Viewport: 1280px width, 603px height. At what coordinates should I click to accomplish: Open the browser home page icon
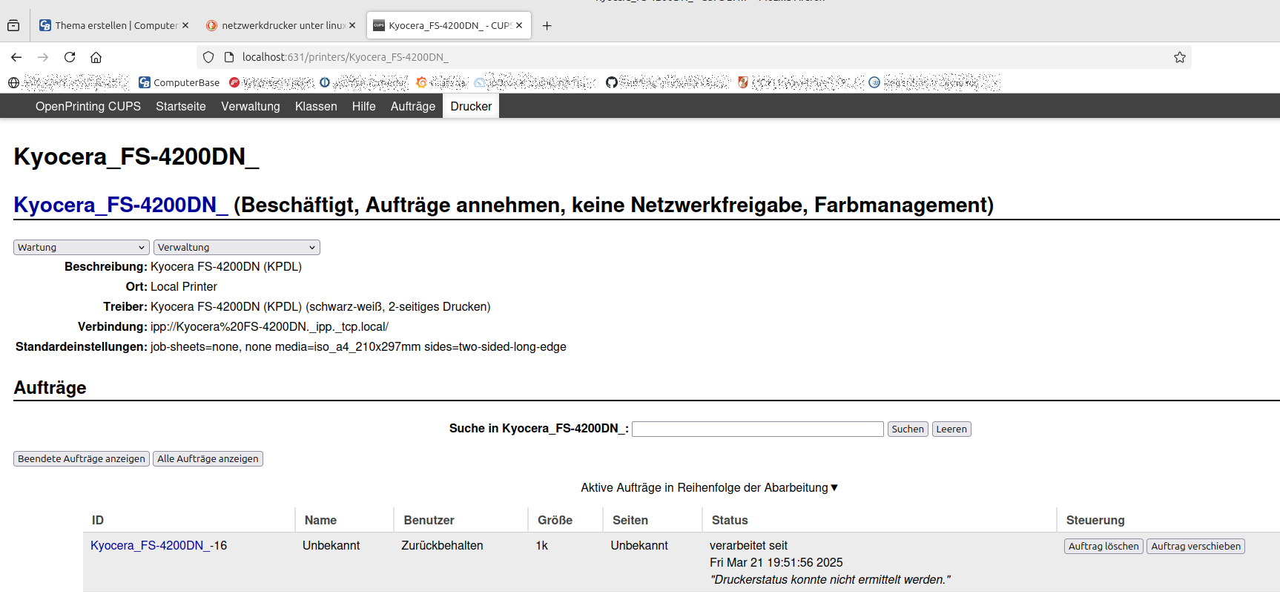[96, 57]
